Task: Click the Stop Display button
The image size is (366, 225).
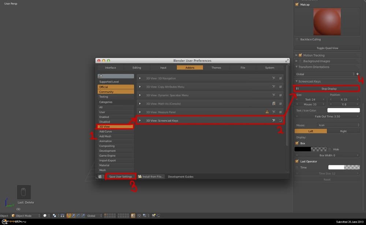Action: point(327,89)
